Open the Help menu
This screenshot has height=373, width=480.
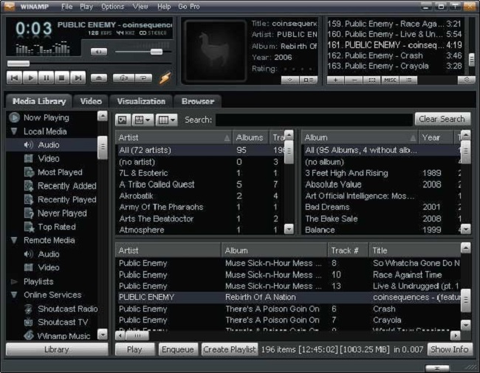164,7
